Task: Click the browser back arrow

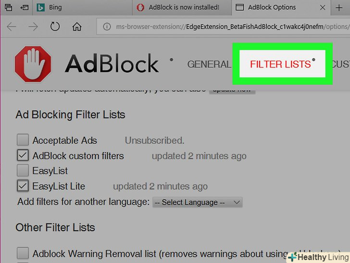Action: coord(11,27)
